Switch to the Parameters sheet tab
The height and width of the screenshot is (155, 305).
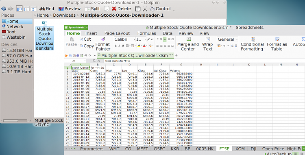91,149
